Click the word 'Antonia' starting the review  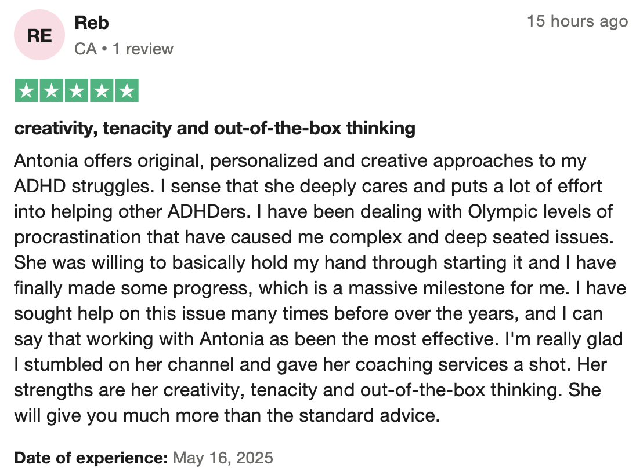point(46,160)
